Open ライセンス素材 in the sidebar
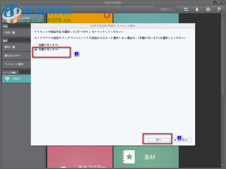This screenshot has width=226, height=169. [x=17, y=64]
